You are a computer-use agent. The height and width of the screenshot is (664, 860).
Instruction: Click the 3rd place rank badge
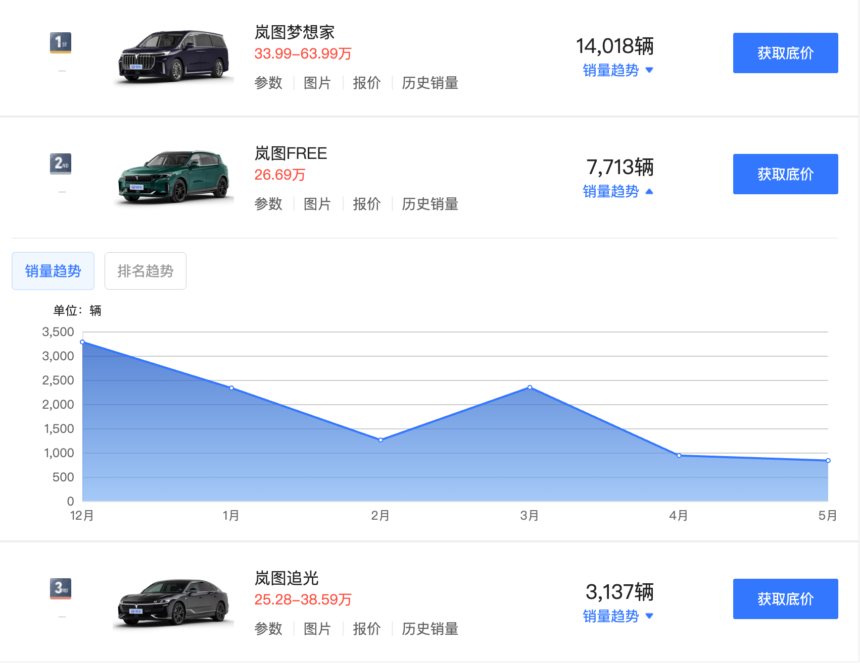pos(61,588)
